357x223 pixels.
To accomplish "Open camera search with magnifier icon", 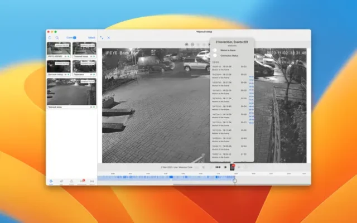I will point(57,38).
